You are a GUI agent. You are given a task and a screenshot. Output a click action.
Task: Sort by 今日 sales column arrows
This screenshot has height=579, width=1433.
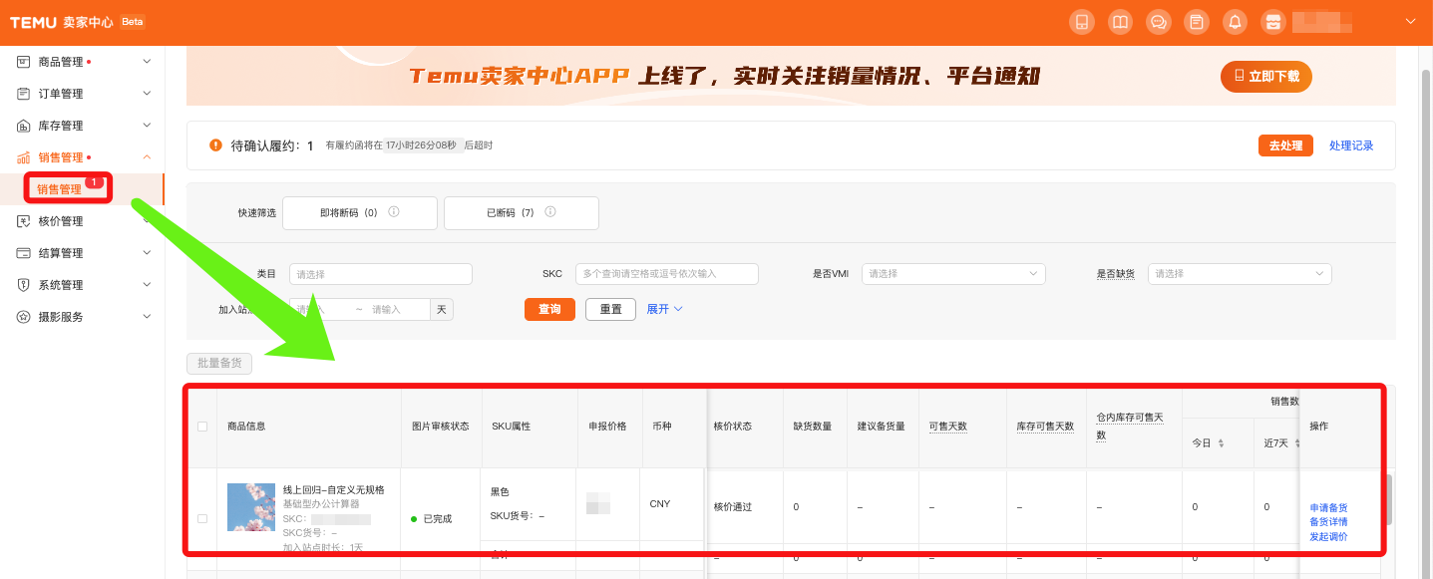point(1221,442)
